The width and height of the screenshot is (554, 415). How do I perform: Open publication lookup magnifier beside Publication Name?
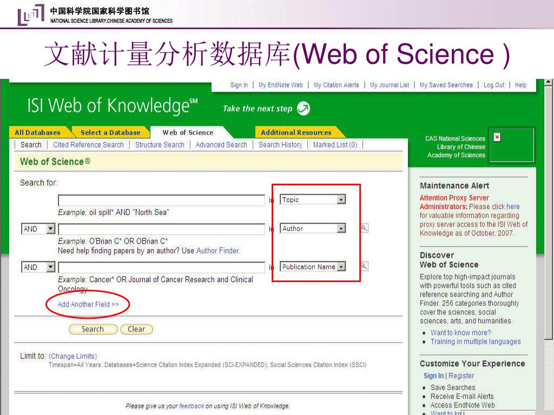364,266
